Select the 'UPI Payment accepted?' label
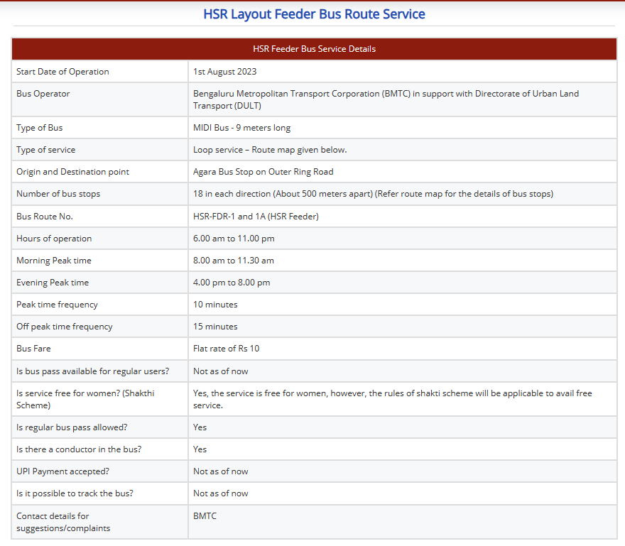 tap(63, 471)
